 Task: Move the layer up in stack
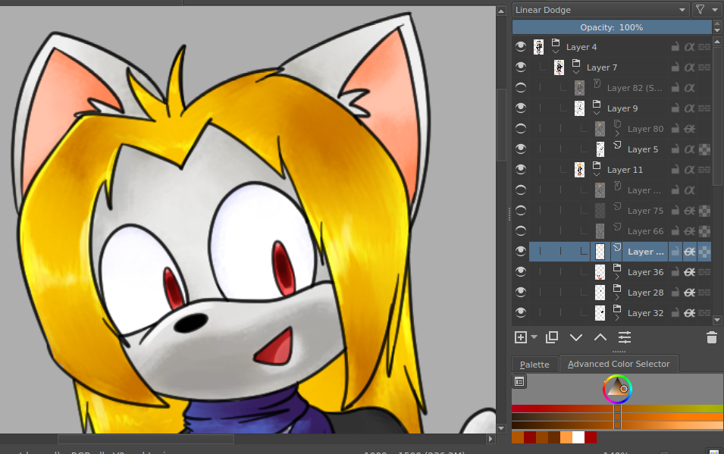click(x=600, y=337)
